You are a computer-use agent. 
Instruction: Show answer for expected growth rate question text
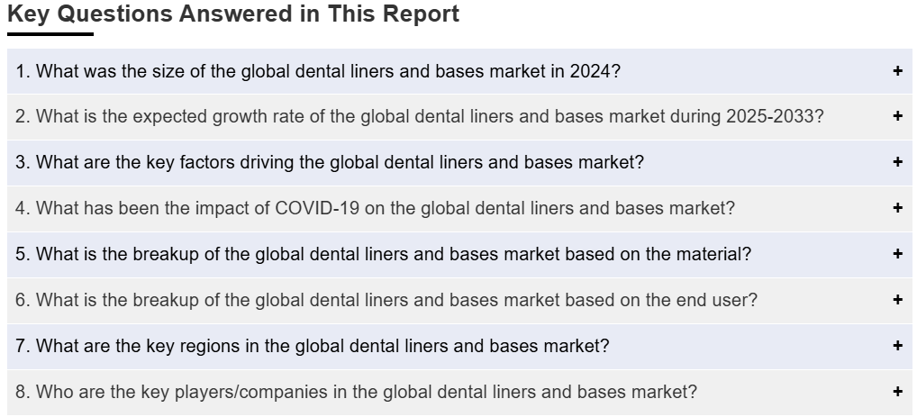[420, 117]
